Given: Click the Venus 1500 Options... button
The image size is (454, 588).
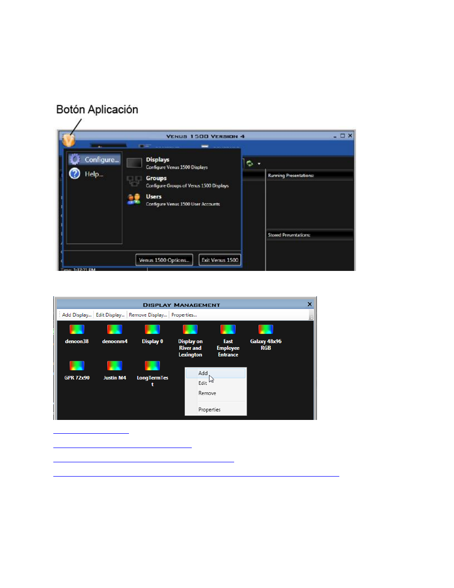Looking at the screenshot, I should (x=164, y=260).
